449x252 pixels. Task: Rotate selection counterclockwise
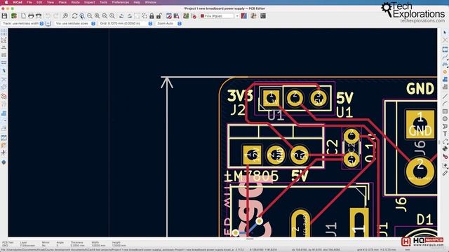pyautogui.click(x=121, y=16)
